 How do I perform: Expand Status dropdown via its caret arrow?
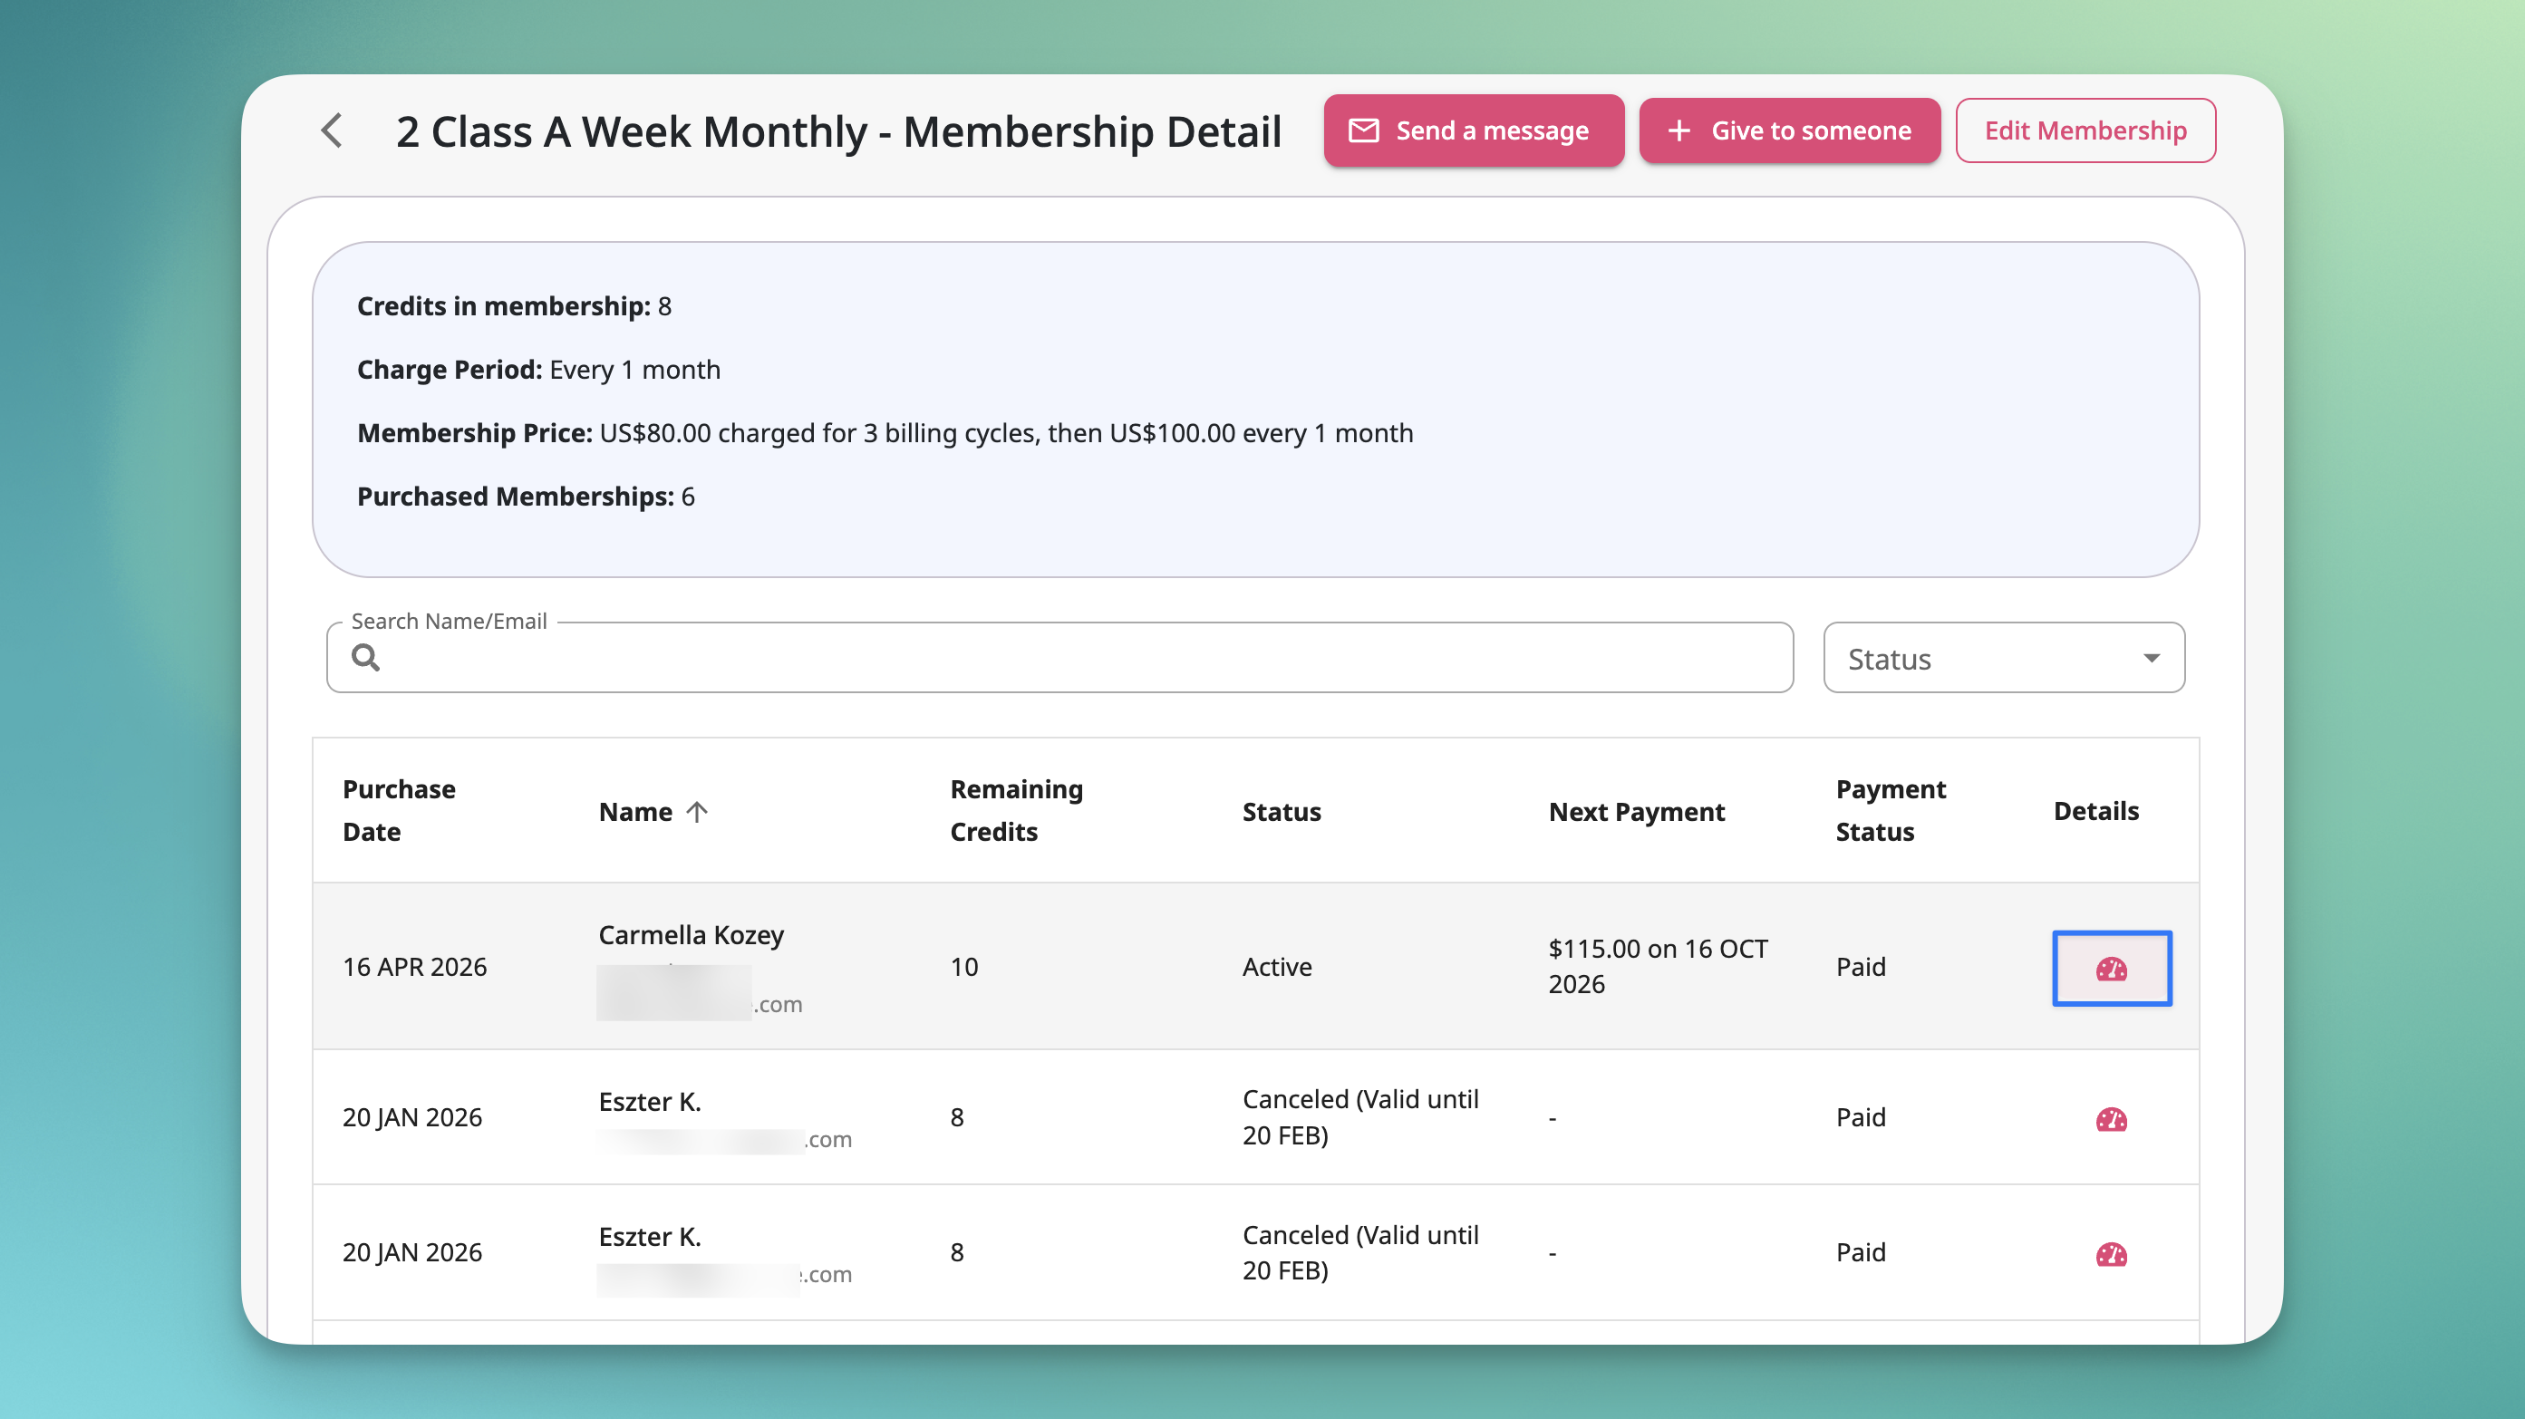[x=2152, y=658]
